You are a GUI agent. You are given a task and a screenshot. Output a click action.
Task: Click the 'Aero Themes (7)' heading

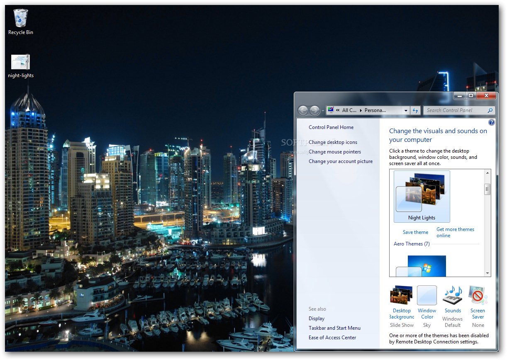pyautogui.click(x=412, y=244)
